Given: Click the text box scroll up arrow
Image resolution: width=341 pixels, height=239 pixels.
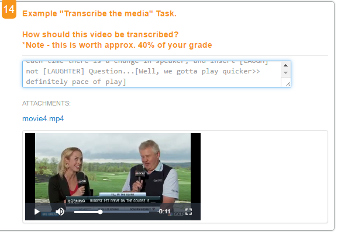Looking at the screenshot, I should [x=286, y=65].
